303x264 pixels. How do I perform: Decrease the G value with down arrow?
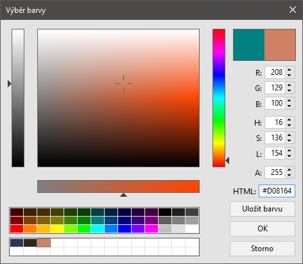pos(290,90)
